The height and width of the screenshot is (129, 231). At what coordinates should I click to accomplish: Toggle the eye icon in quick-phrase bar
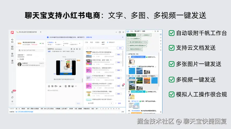[x=17, y=109]
